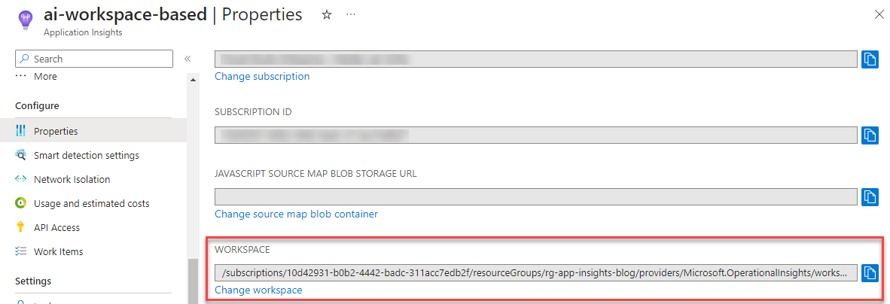Click the Usage and estimated costs icon

tap(21, 203)
